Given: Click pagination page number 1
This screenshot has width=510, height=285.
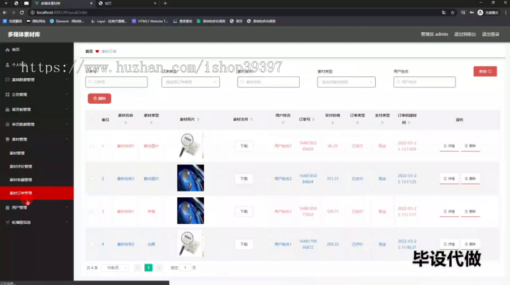Looking at the screenshot, I should pyautogui.click(x=148, y=268).
